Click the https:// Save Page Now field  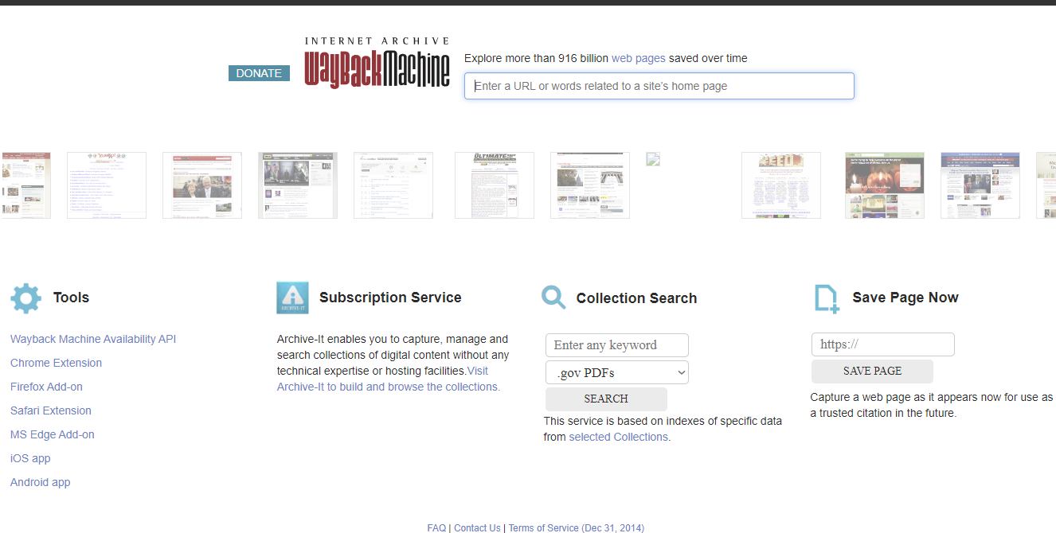pos(883,344)
